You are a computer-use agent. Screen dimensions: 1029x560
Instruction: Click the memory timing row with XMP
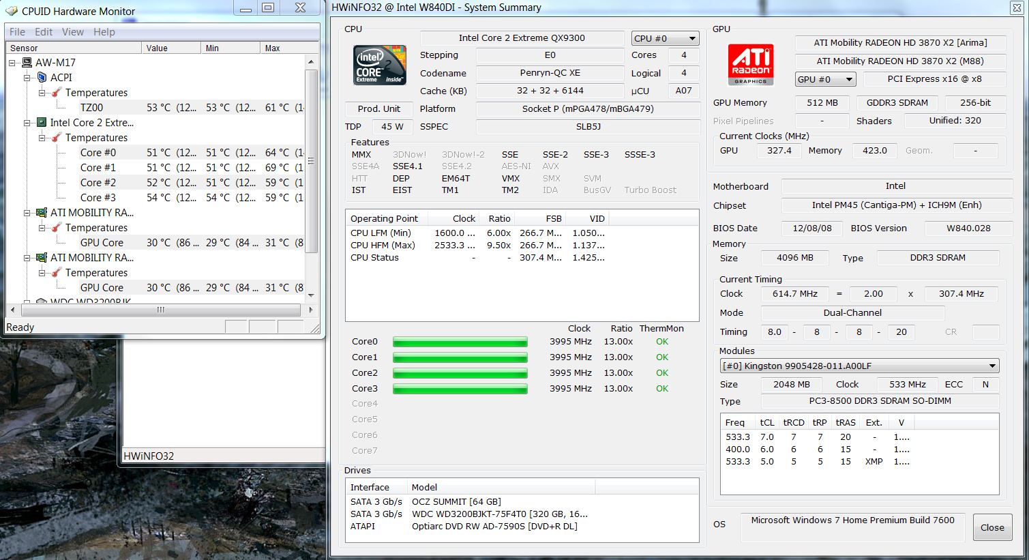click(817, 462)
